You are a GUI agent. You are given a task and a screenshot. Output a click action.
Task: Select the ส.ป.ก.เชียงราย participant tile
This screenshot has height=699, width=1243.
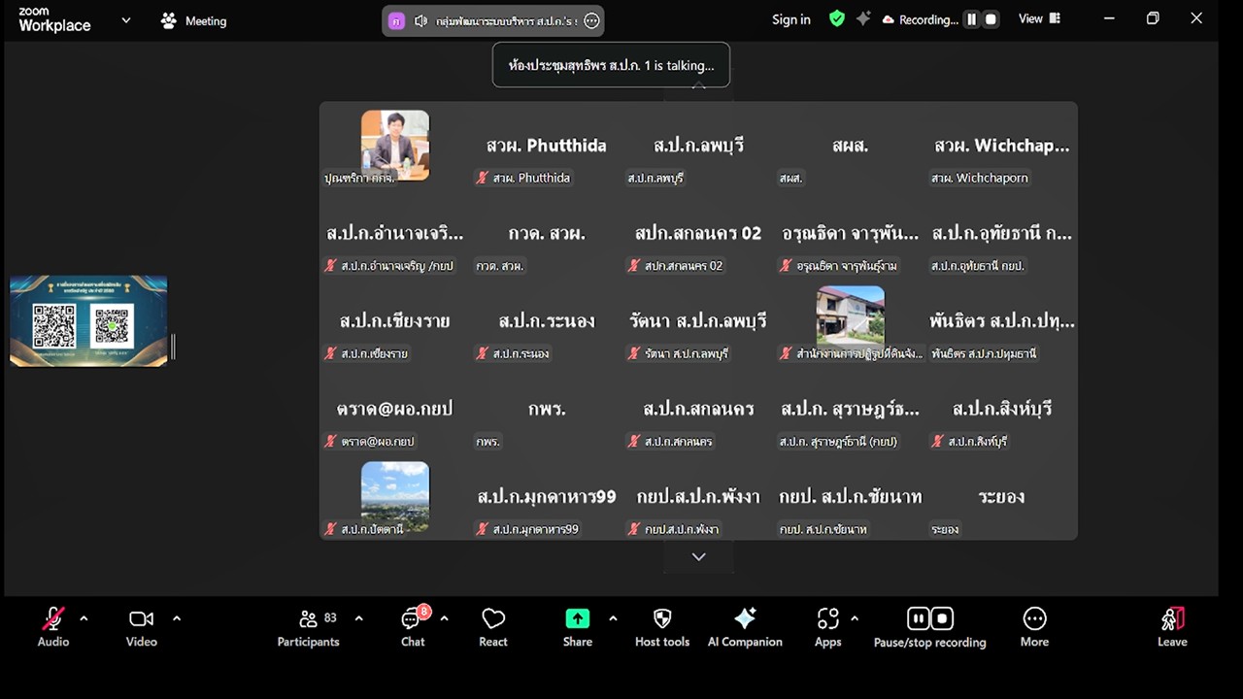[395, 321]
